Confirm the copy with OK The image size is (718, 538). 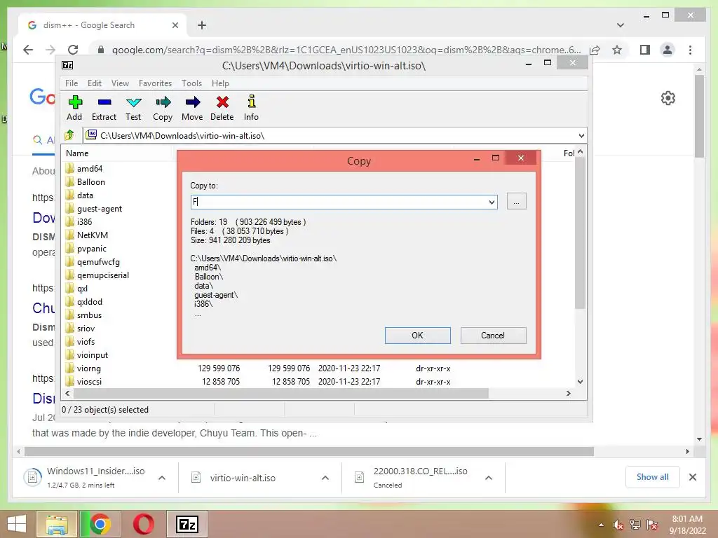point(418,336)
